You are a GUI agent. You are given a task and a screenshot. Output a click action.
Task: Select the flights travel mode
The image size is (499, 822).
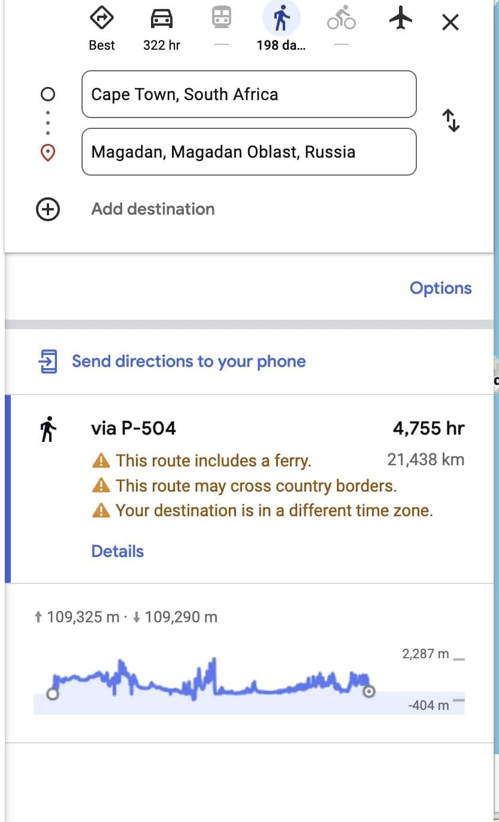[x=400, y=18]
